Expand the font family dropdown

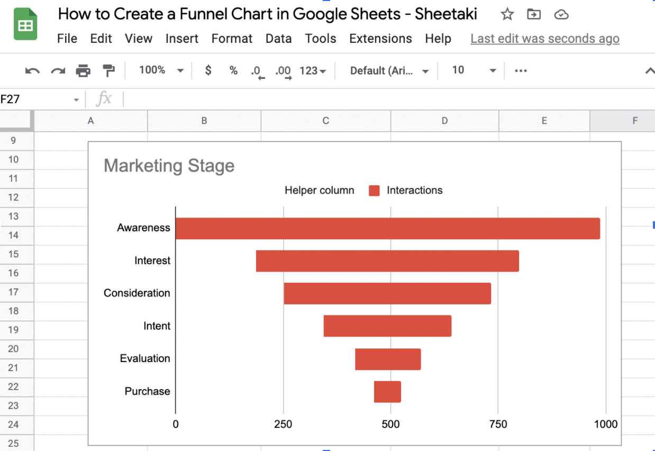(x=389, y=70)
